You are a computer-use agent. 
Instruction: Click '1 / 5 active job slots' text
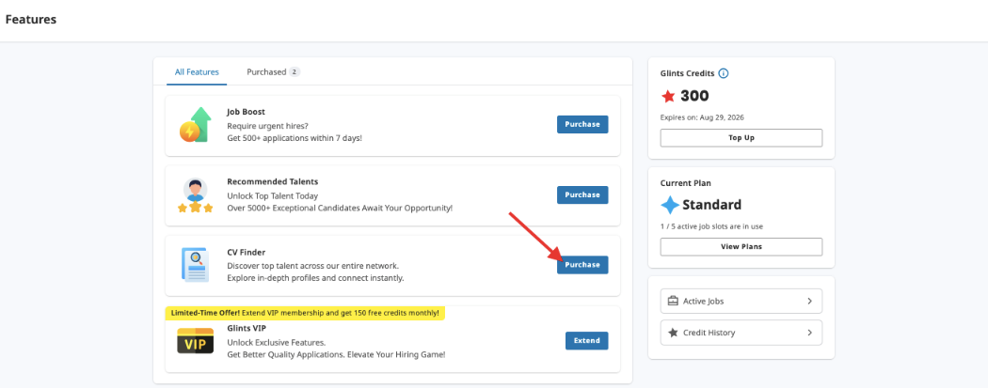coord(712,226)
